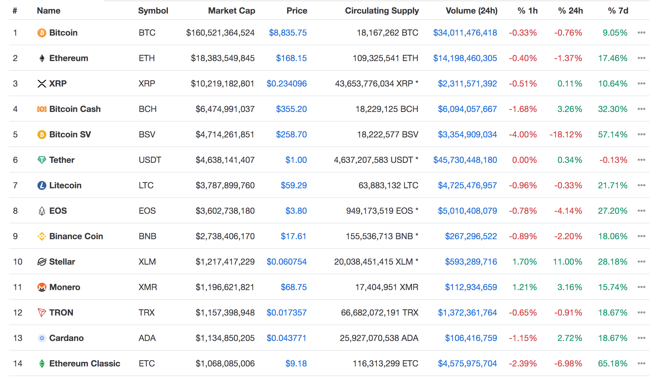Click the EOS logo icon
Image resolution: width=667 pixels, height=380 pixels.
(42, 211)
